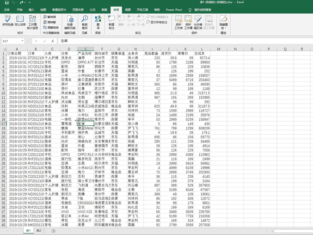Switch to the Developer tab (开发工具)
This screenshot has width=313, height=235.
tap(142, 10)
